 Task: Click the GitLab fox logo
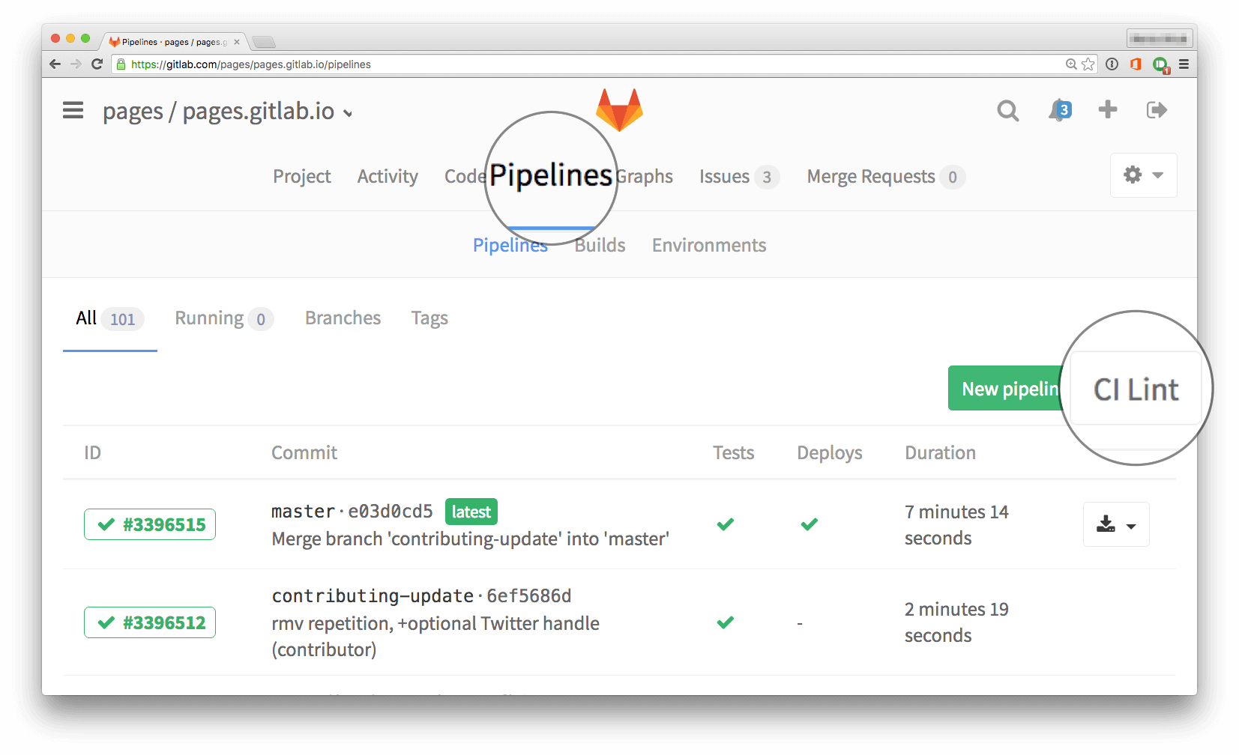(619, 109)
